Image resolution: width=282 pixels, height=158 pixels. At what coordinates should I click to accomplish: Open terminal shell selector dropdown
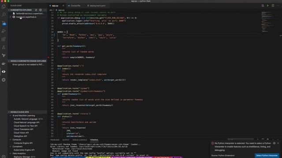(241, 139)
